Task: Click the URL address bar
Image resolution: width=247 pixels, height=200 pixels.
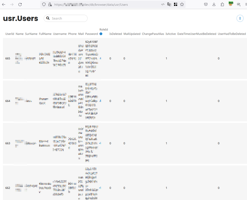Action: (x=107, y=4)
